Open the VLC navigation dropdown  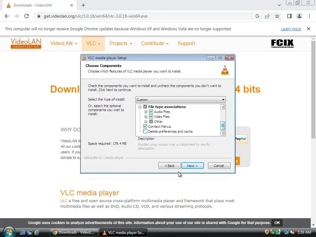[93, 43]
